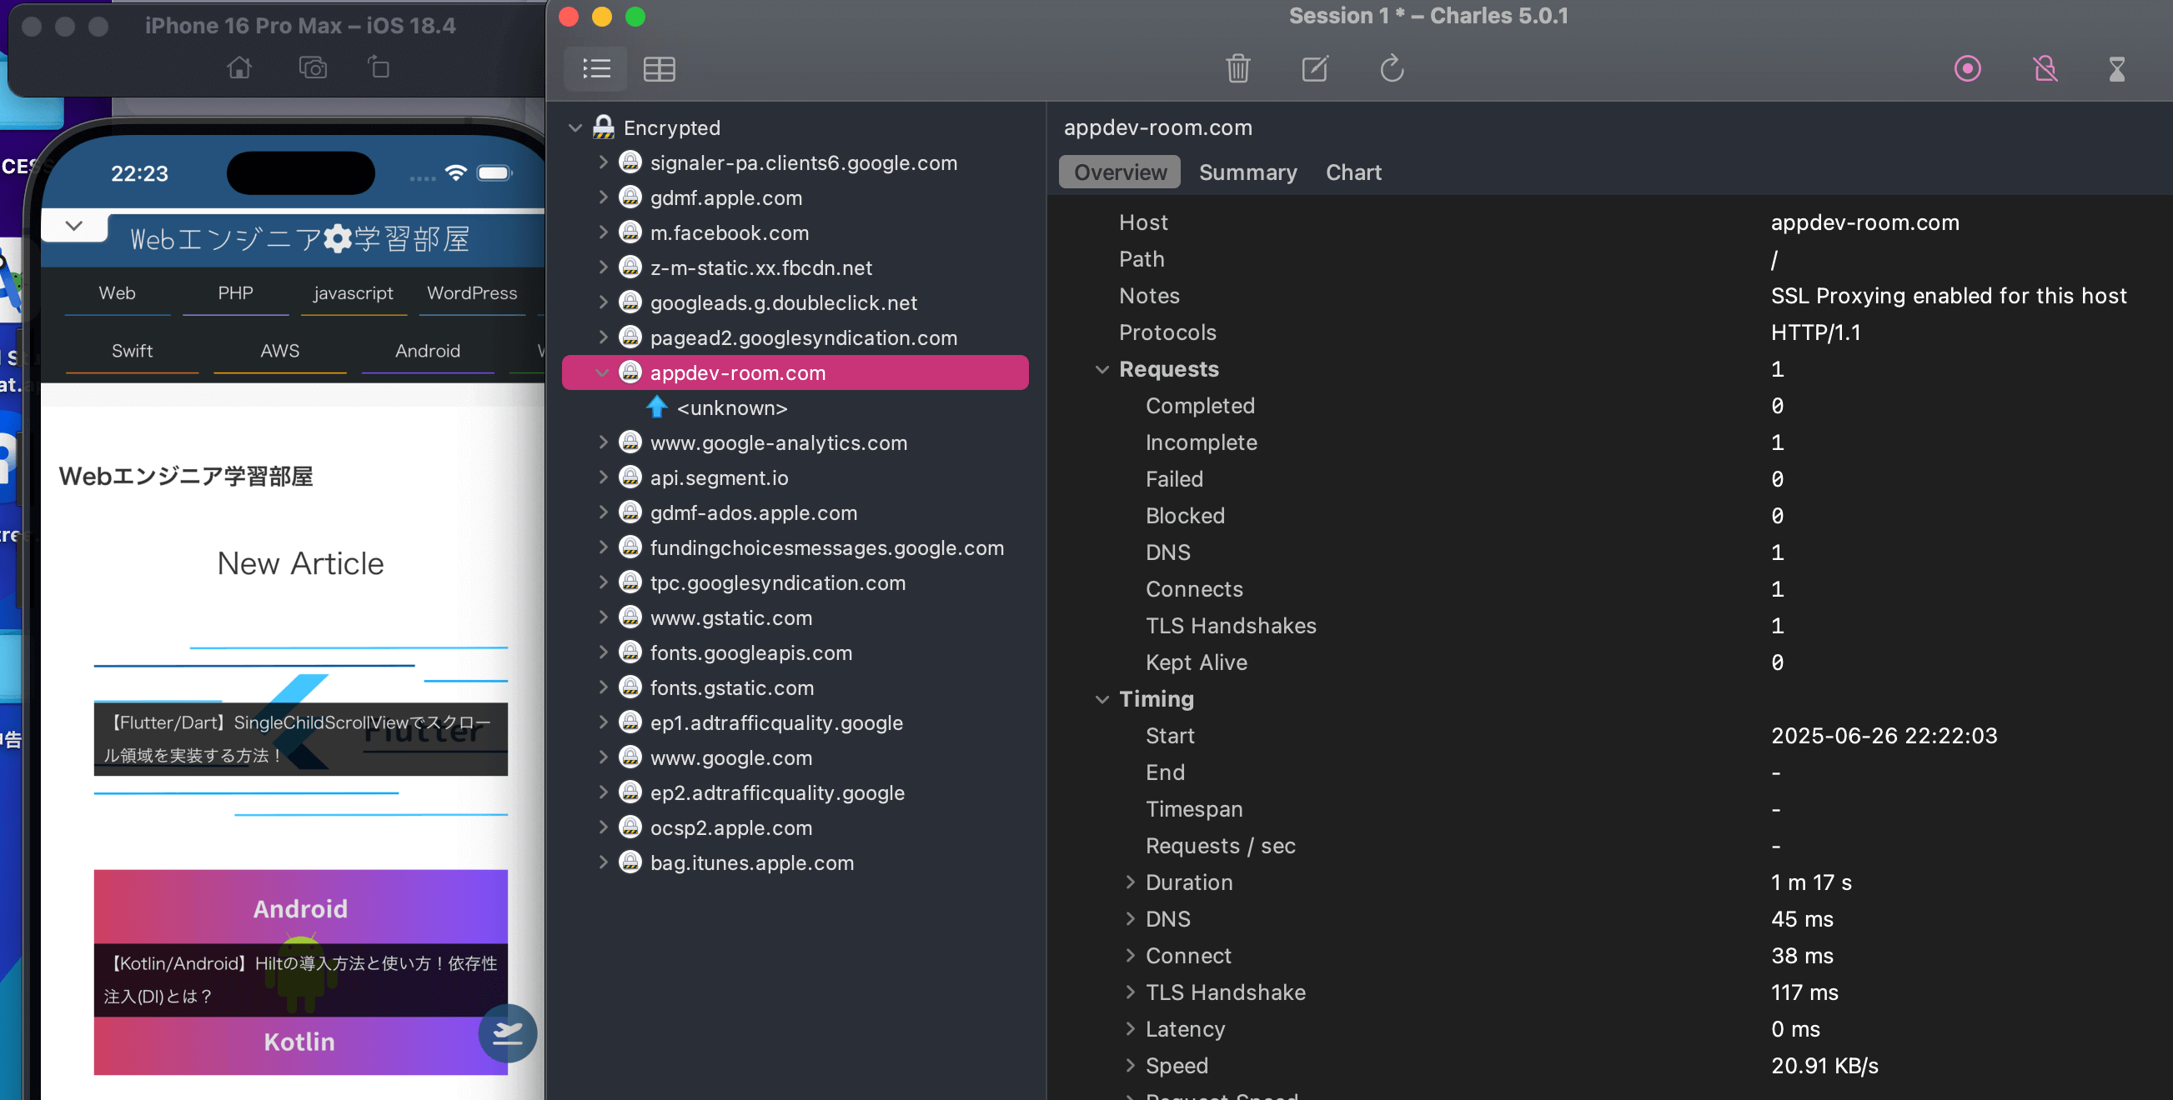Tap the WordPress category on the phone
The image size is (2173, 1100).
coord(473,293)
